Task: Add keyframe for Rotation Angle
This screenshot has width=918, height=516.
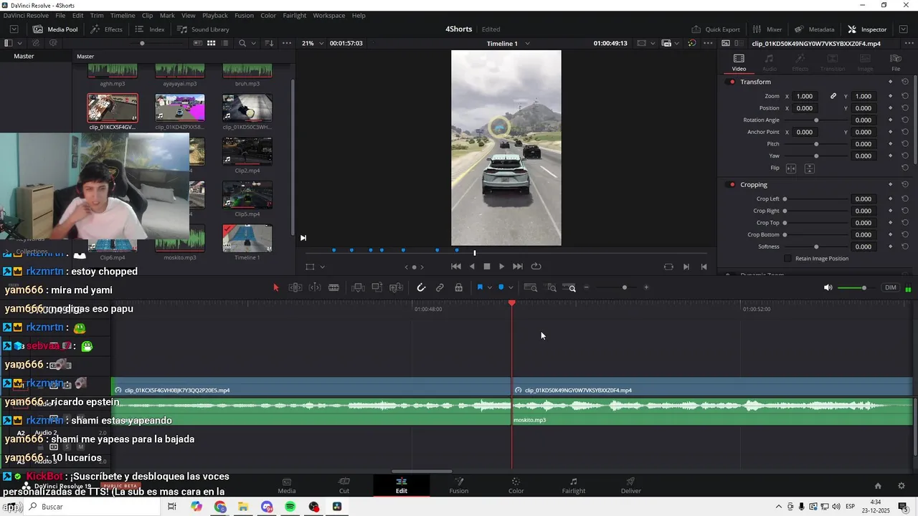Action: [891, 120]
